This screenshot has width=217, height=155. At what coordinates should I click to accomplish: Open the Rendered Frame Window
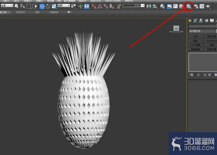[x=202, y=6]
